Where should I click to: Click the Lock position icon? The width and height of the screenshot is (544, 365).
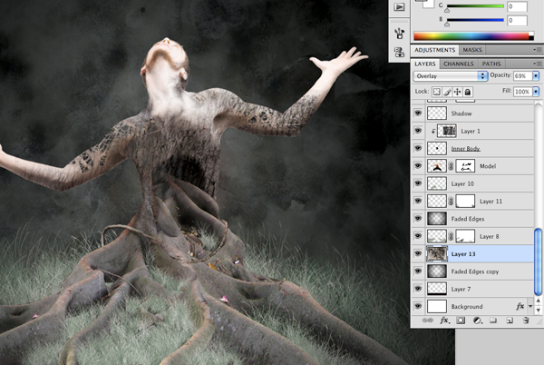[457, 92]
